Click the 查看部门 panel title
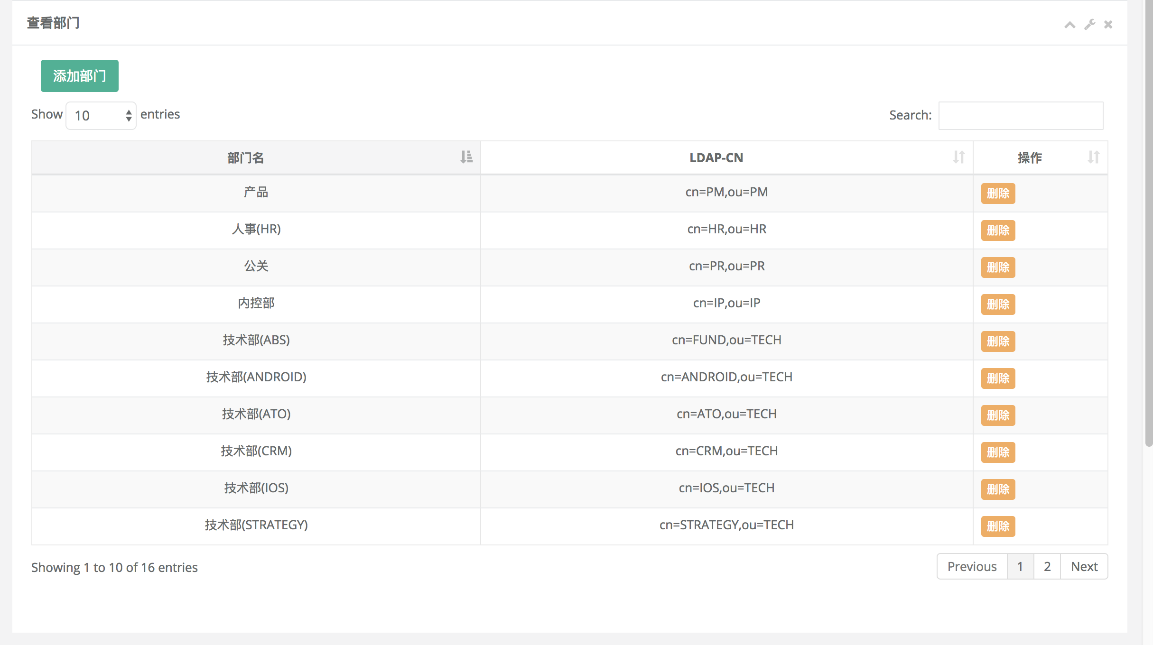Screen dimensions: 1153x645 pos(53,23)
